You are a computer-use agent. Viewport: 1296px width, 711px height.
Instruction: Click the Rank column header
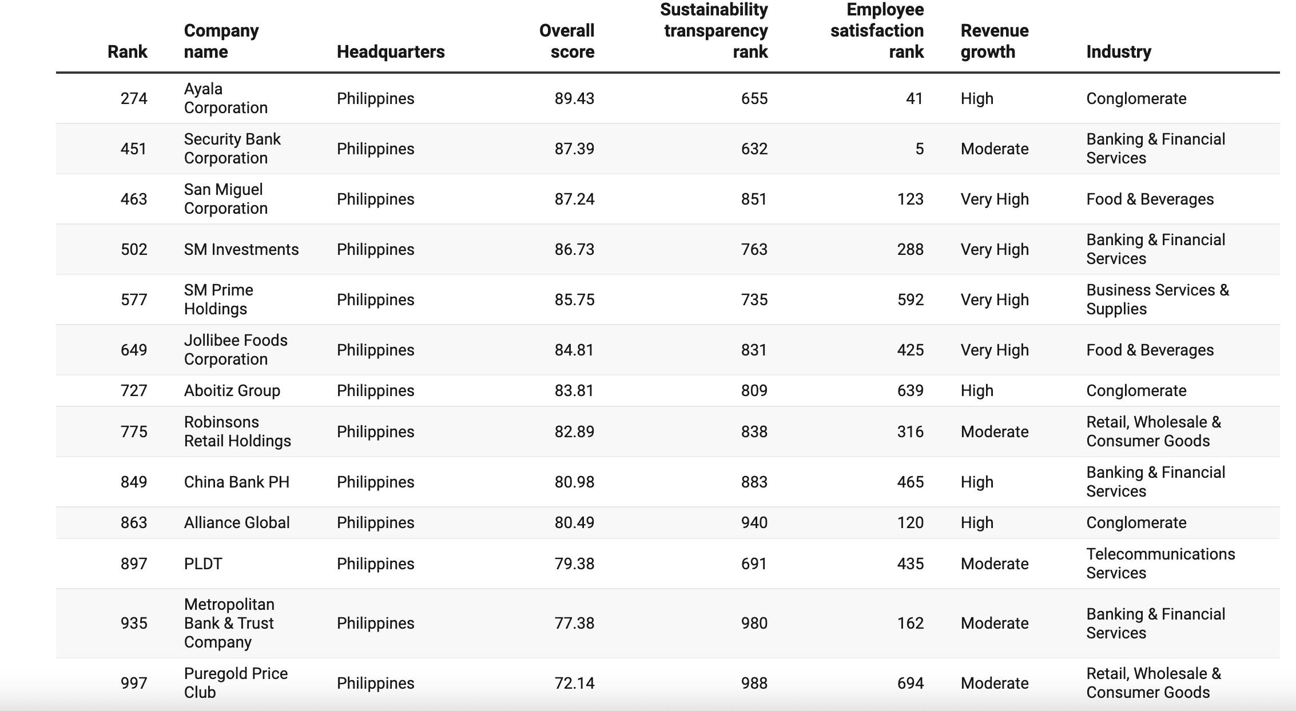pos(127,51)
